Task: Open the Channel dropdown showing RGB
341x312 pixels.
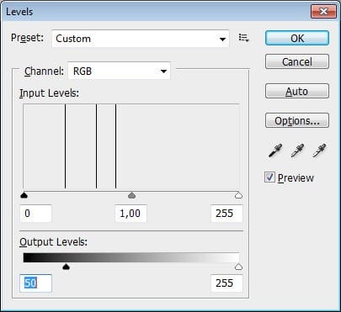Action: tap(120, 71)
